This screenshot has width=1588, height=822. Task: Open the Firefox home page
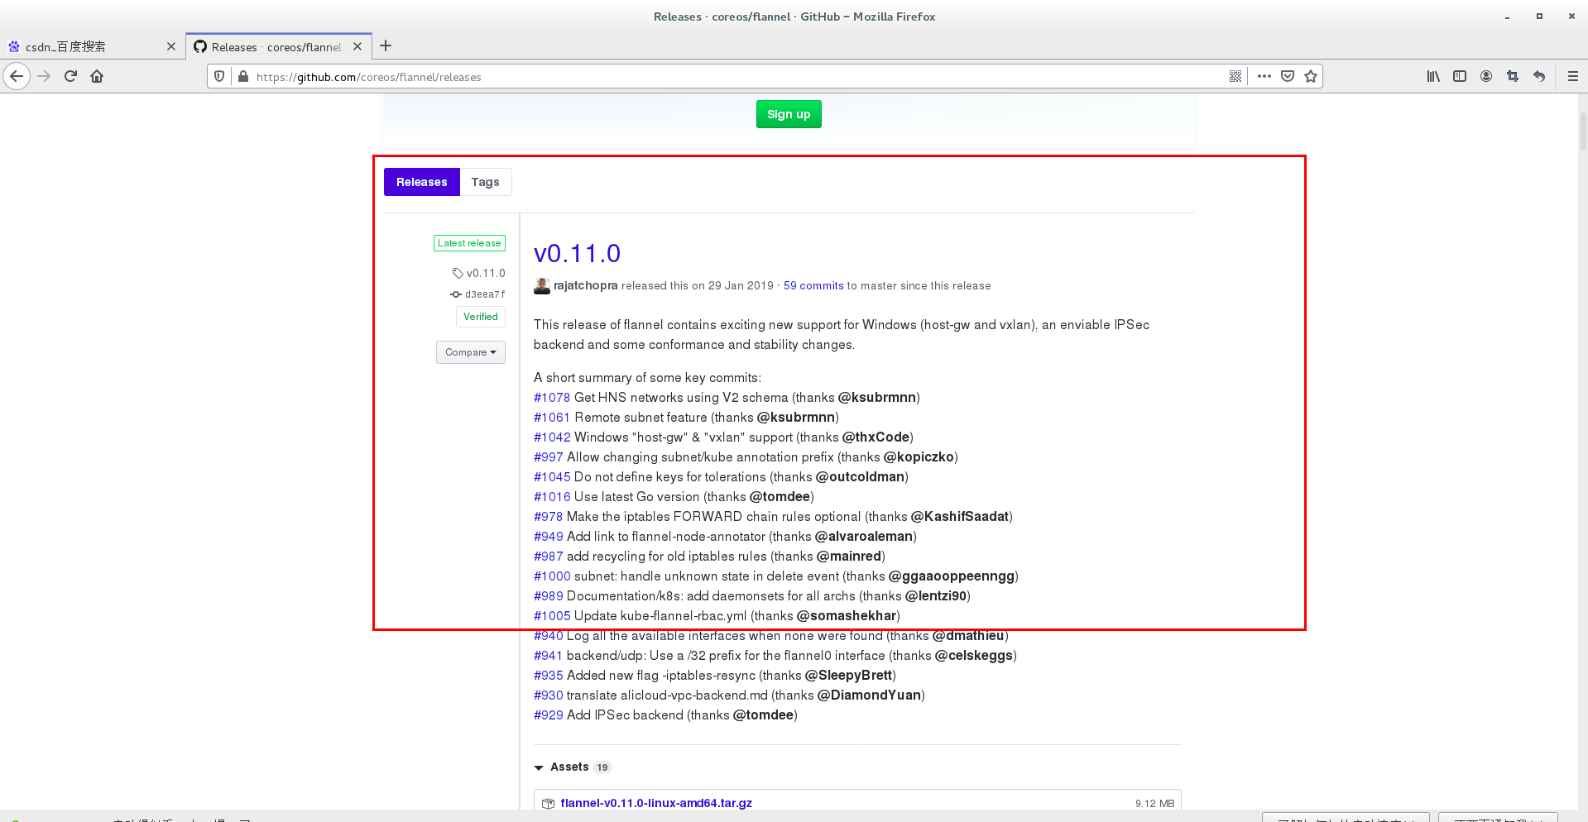point(97,76)
